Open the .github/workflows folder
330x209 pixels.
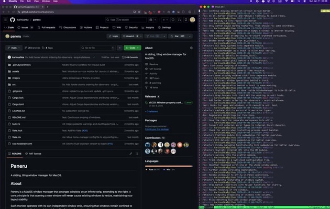21,65
